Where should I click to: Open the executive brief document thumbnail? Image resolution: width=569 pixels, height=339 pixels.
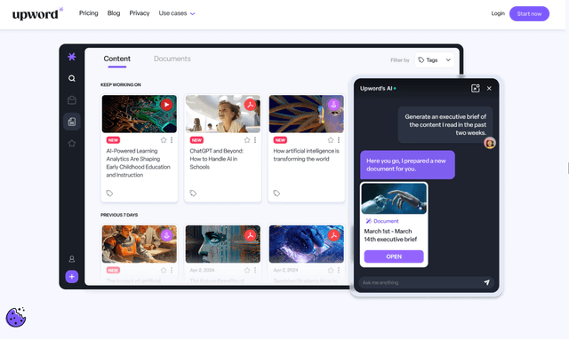coord(394,199)
